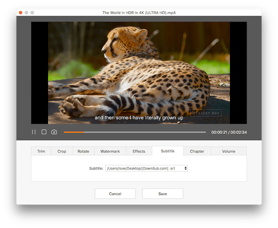The image size is (278, 228).
Task: Switch to the Trim tab
Action: (x=41, y=151)
